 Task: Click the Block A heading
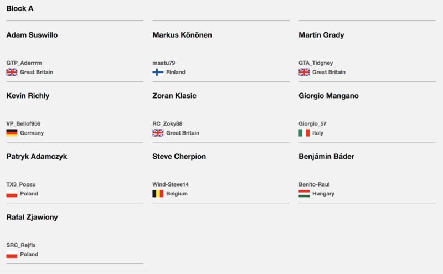coord(20,8)
